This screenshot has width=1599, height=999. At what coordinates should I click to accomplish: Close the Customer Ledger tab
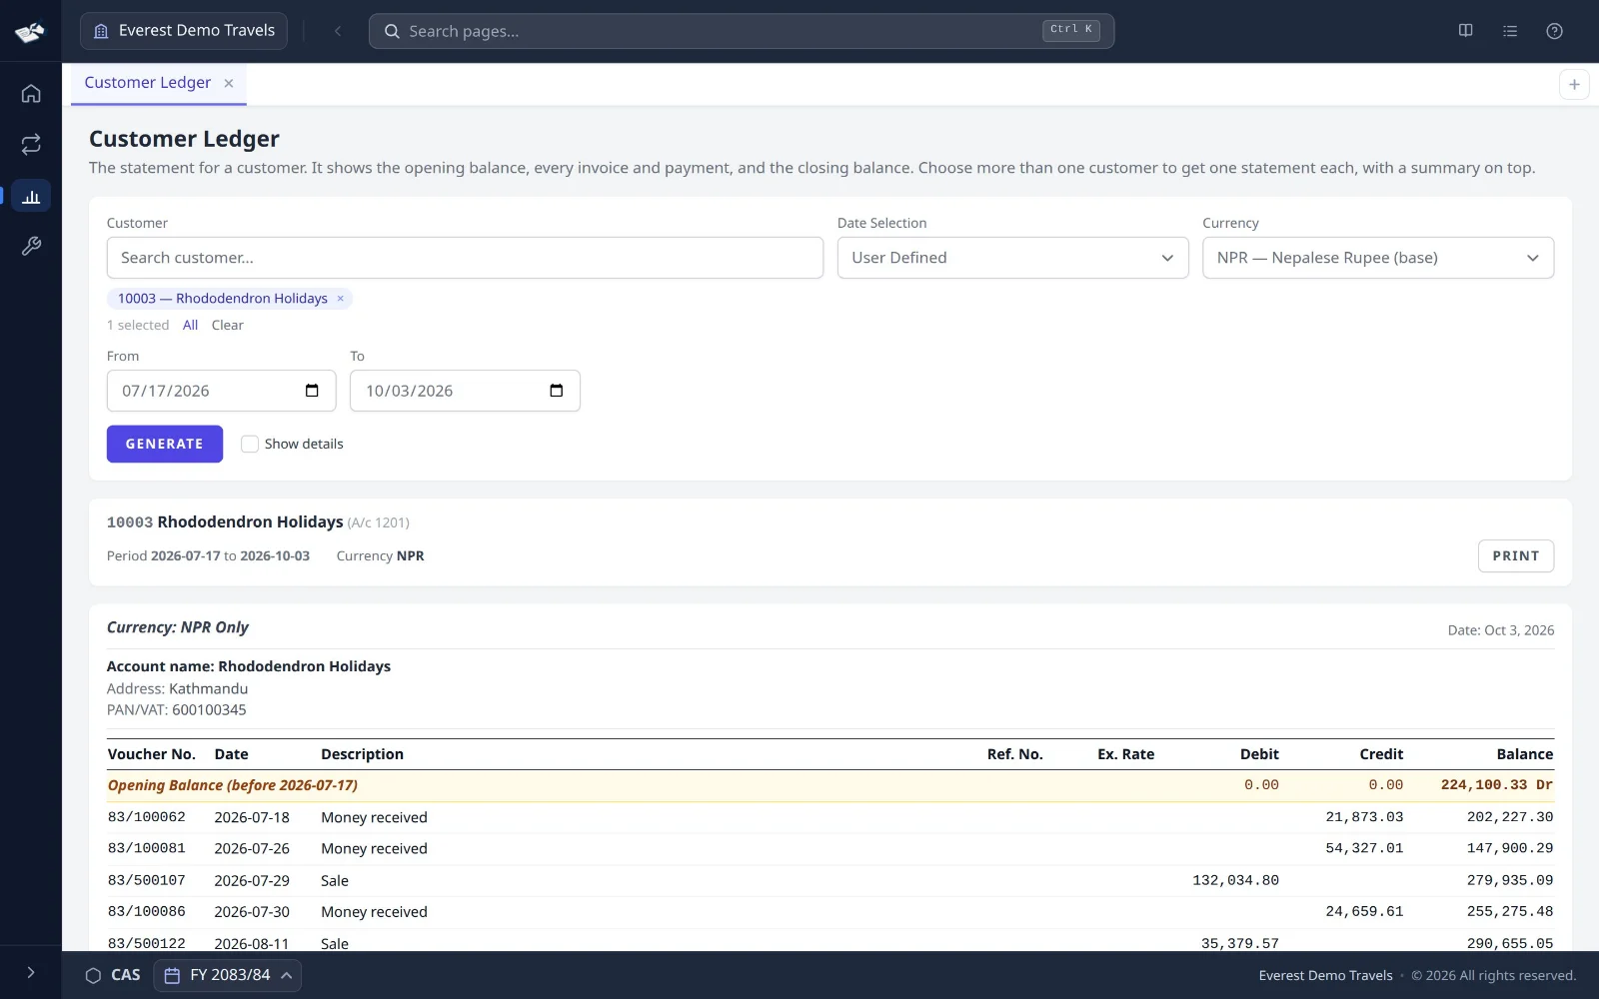click(x=229, y=83)
